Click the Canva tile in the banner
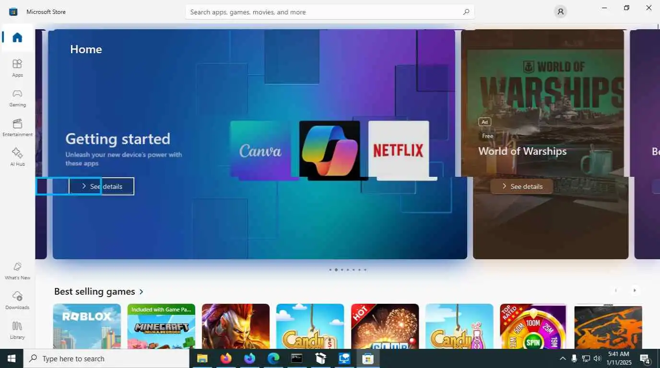This screenshot has height=368, width=660. coord(260,150)
